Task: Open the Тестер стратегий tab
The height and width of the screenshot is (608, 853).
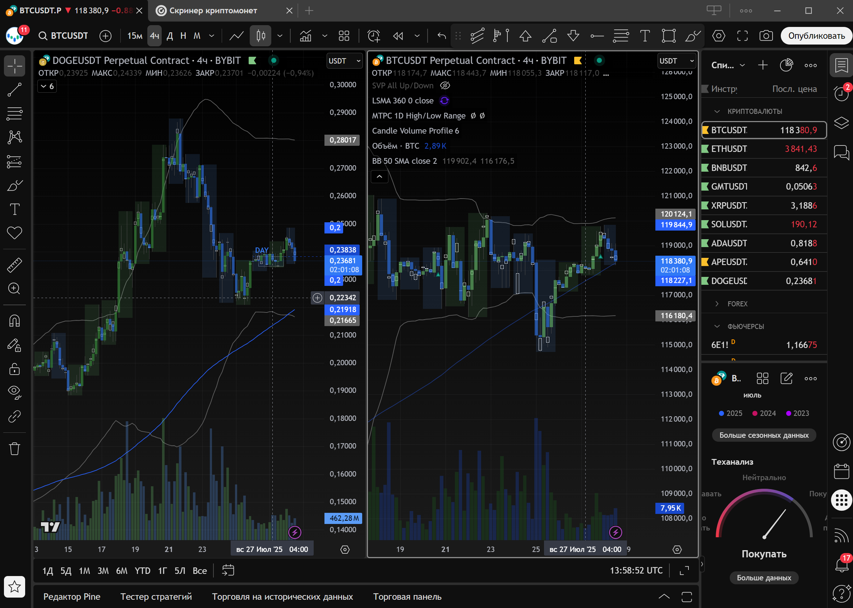Action: [x=156, y=597]
